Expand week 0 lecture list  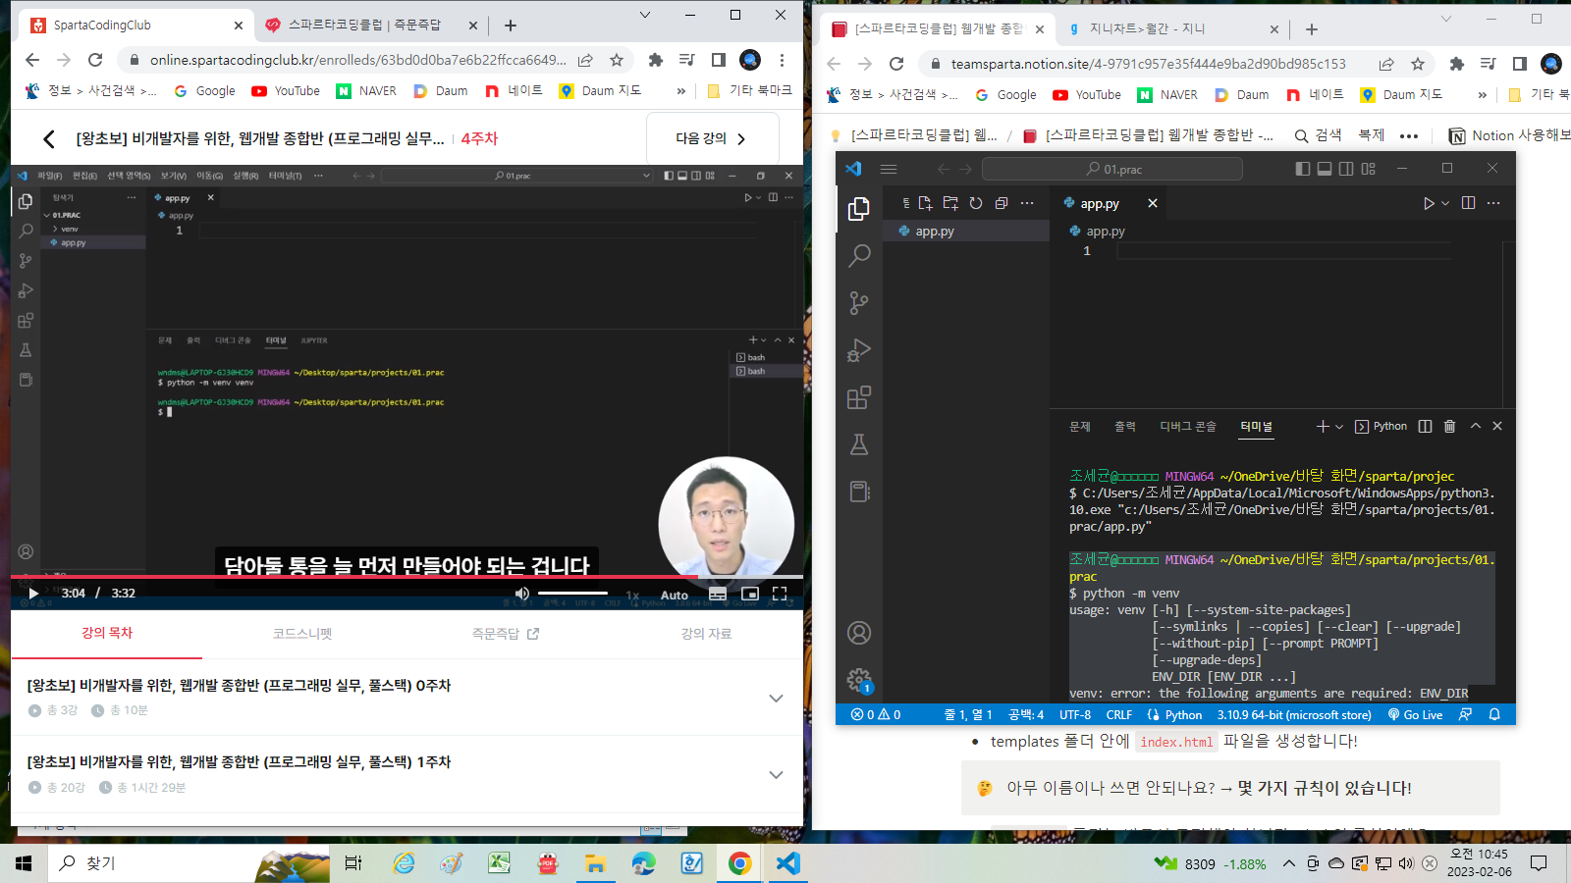[776, 698]
